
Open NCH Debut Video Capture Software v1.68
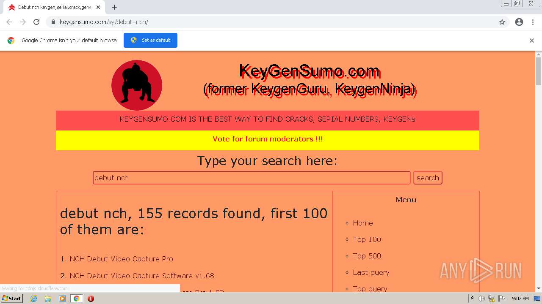coord(142,276)
